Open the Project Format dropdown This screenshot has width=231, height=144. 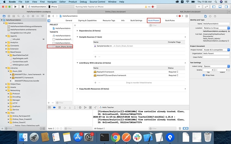click(216, 50)
